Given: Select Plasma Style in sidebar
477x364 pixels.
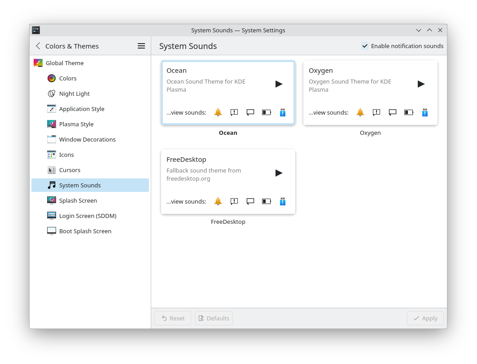Looking at the screenshot, I should 76,124.
